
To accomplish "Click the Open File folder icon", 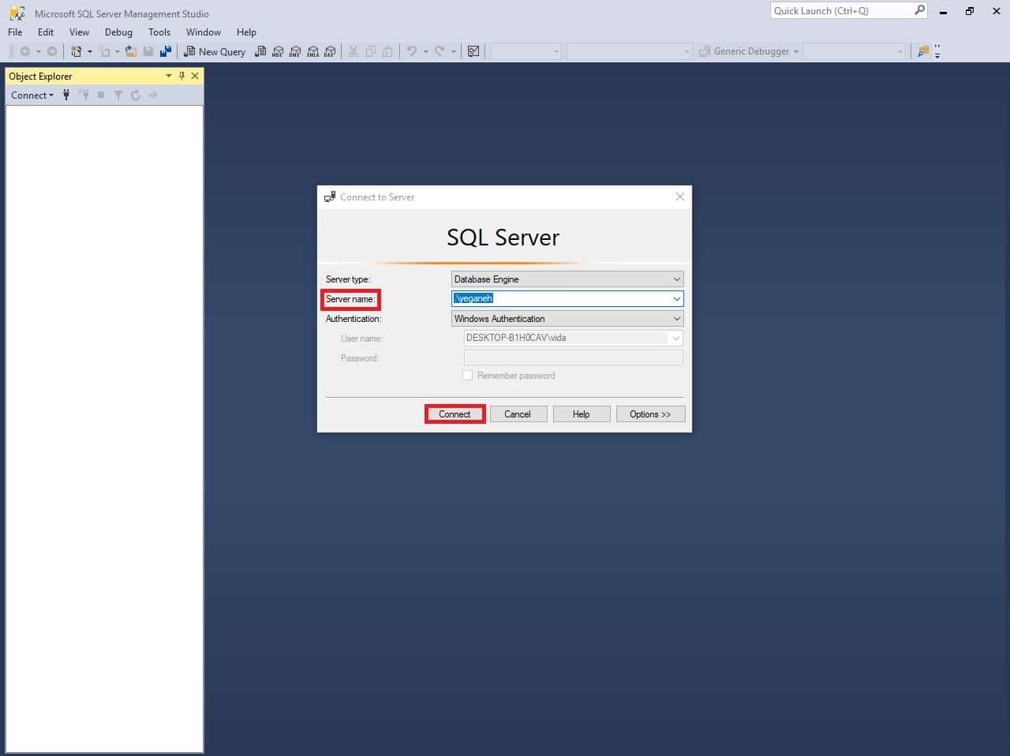I will point(131,51).
